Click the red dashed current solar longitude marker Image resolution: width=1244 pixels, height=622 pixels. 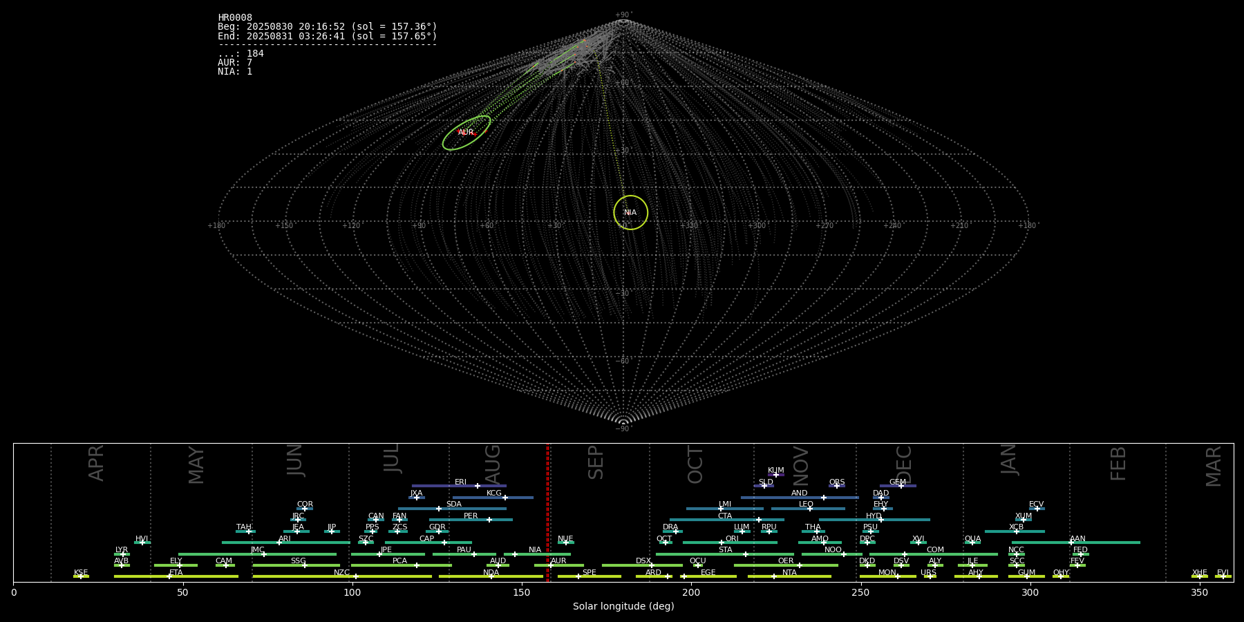pyautogui.click(x=547, y=512)
